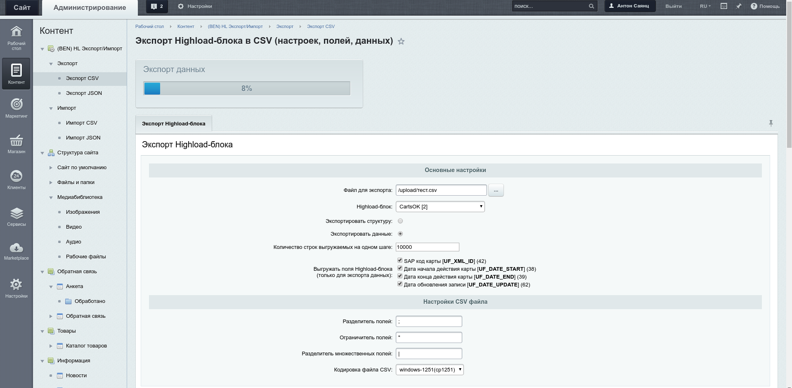Follow the Контент breadcrumb link
The height and width of the screenshot is (388, 792).
[x=186, y=26]
